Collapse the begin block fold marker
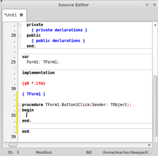Viewport: 158px width, 156px height. point(20,110)
